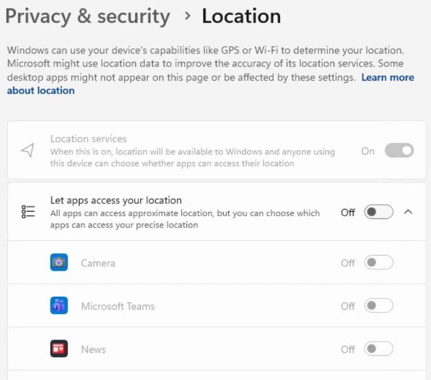The width and height of the screenshot is (431, 380).
Task: Click the News app icon
Action: point(59,349)
